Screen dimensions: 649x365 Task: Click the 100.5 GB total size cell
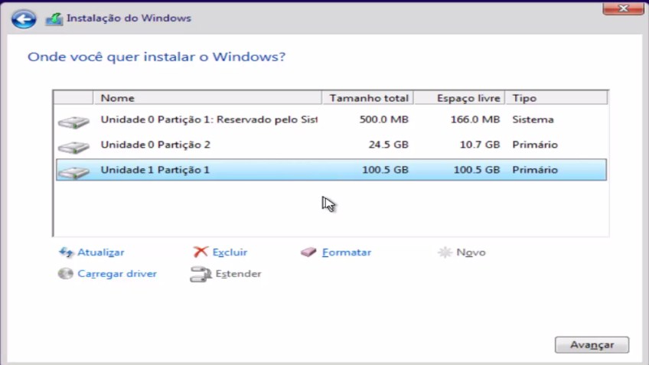point(385,170)
